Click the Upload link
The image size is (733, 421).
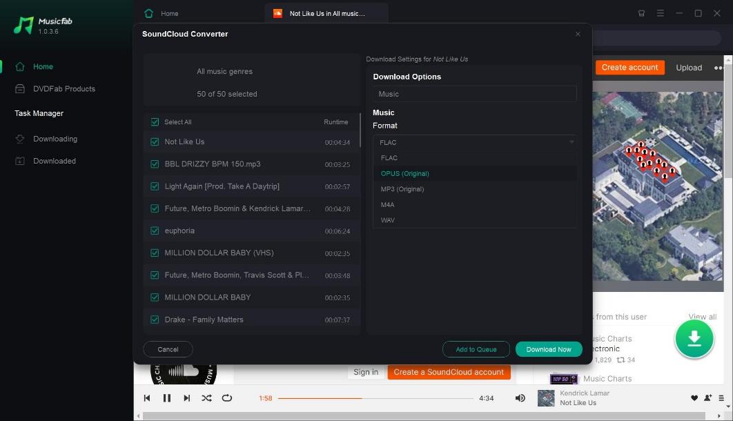(x=689, y=68)
